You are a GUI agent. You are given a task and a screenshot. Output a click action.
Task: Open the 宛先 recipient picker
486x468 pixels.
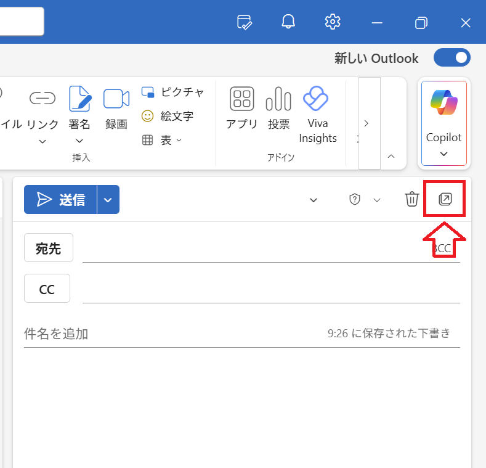[x=49, y=248]
